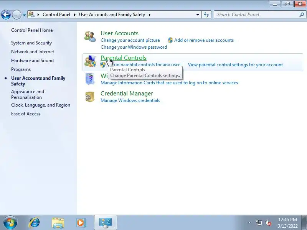Go to System and Security
The width and height of the screenshot is (307, 230).
31,43
